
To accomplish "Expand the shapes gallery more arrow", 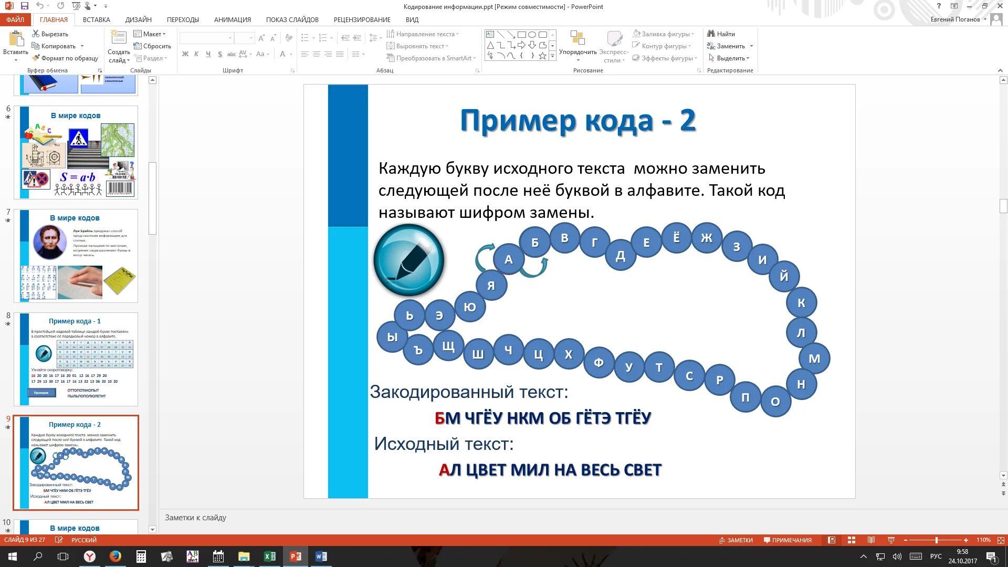I will coord(552,56).
